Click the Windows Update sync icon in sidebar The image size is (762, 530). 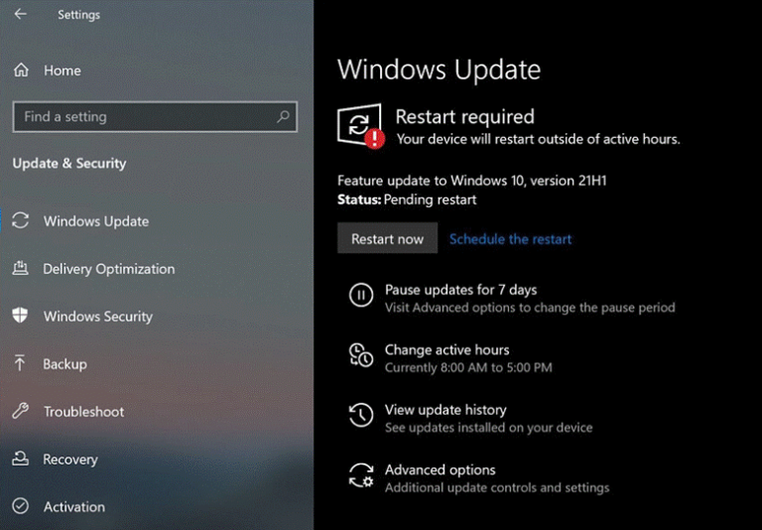click(x=21, y=220)
